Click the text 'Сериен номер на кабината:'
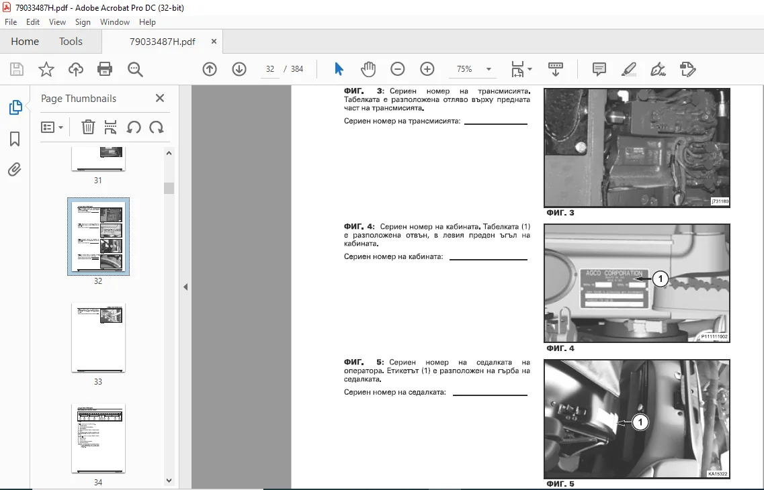 point(394,256)
